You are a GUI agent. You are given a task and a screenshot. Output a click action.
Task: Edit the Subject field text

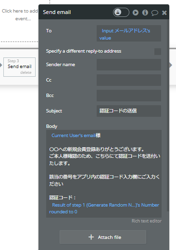pos(129,111)
